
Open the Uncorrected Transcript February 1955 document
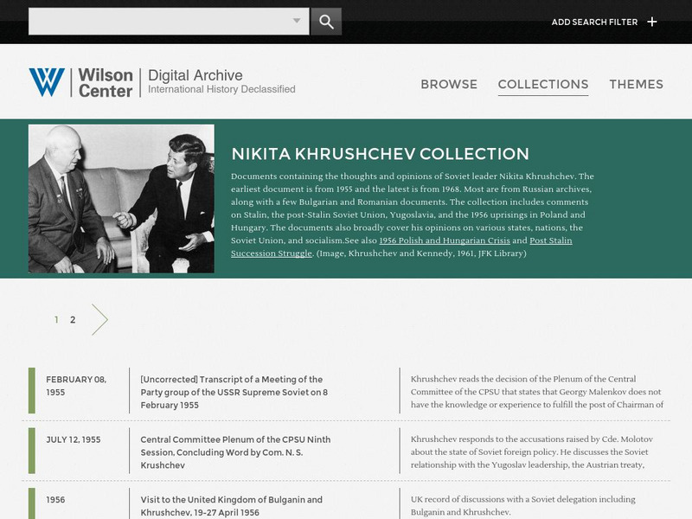pos(234,392)
